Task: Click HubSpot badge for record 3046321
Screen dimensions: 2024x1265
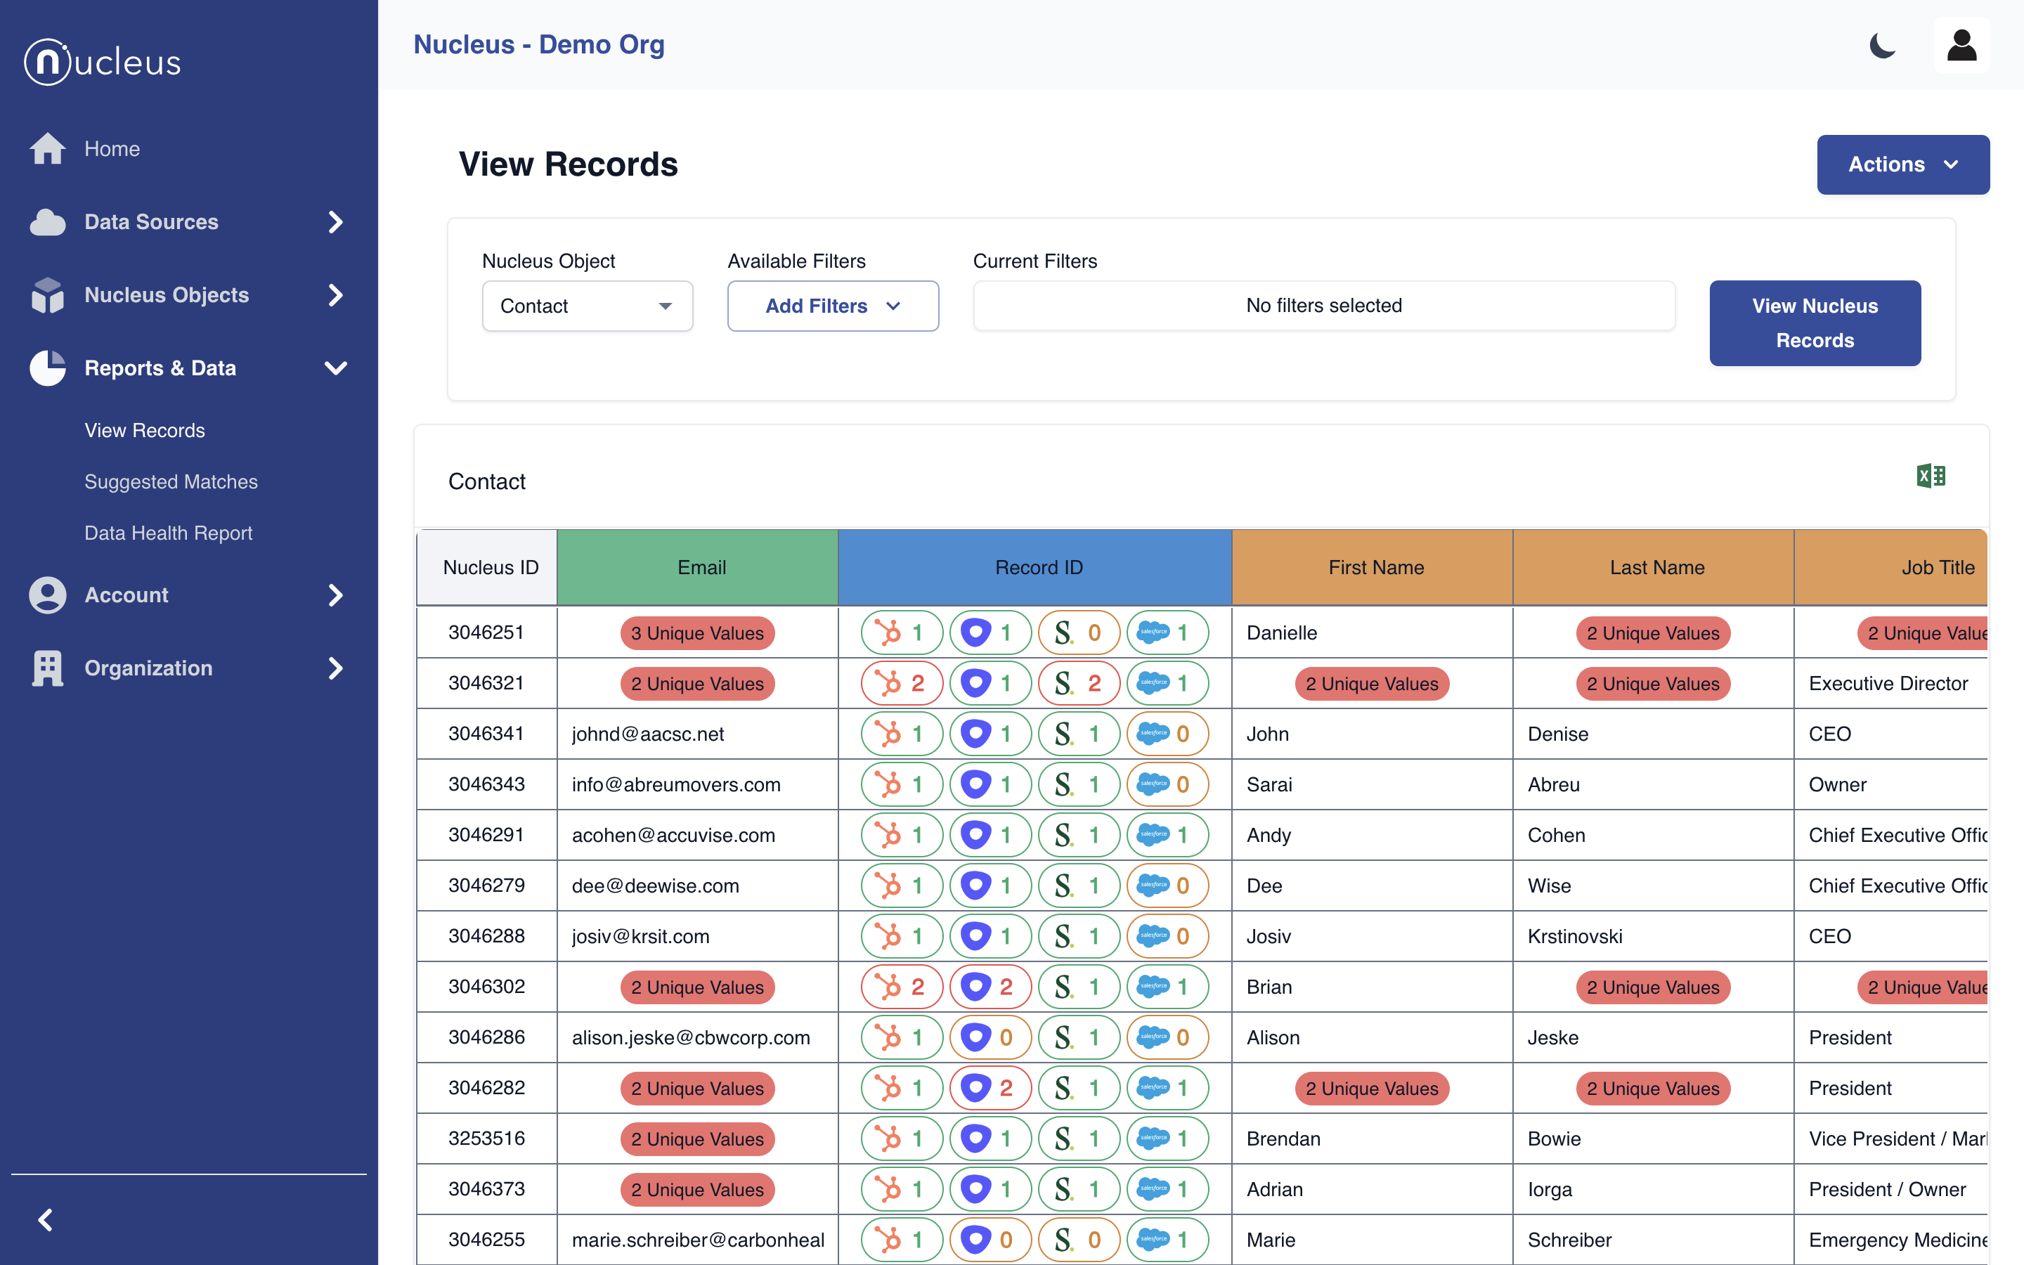Action: tap(902, 684)
